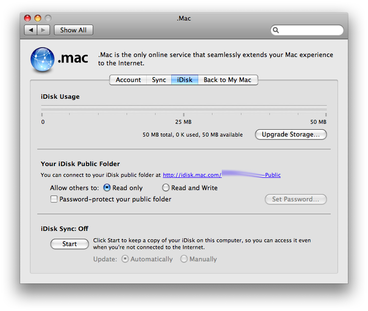Select the Read only radio option
Viewport: 368px width, 311px height.
[107, 188]
